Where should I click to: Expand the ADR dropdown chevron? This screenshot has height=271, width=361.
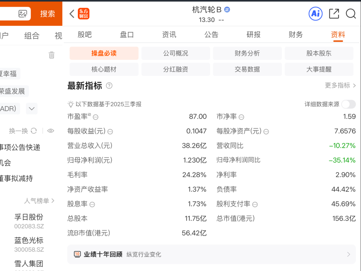pos(32,109)
